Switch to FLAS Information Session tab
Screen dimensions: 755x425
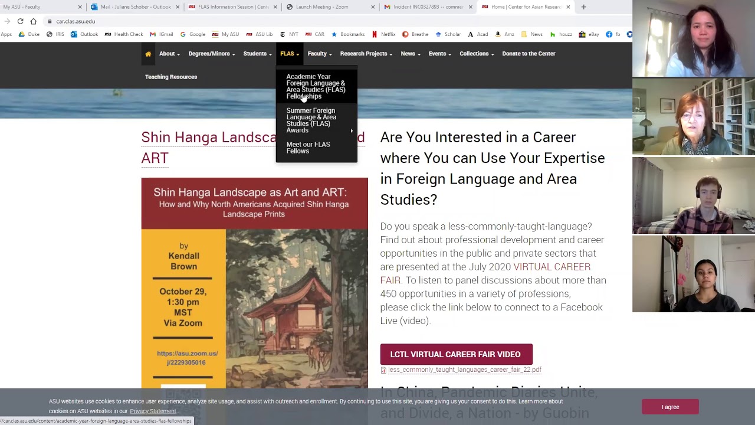click(233, 7)
